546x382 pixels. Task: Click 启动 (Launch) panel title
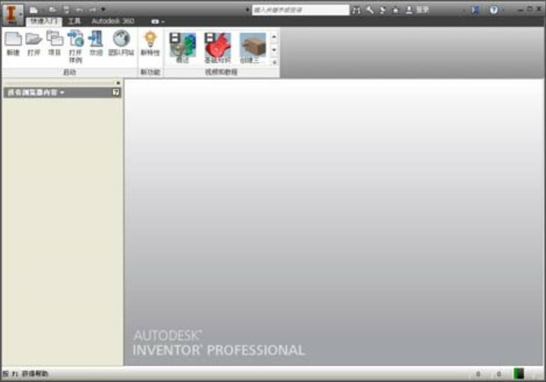pyautogui.click(x=69, y=72)
